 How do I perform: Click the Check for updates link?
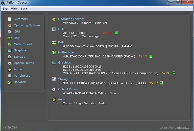click(174, 128)
